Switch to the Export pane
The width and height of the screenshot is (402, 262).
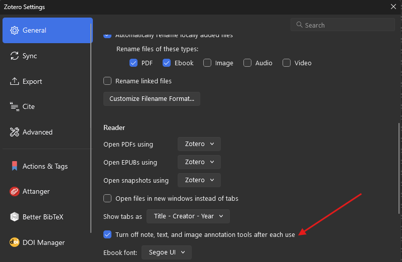[x=47, y=81]
